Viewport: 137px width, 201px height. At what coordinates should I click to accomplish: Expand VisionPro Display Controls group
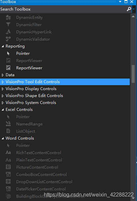pos(3,89)
